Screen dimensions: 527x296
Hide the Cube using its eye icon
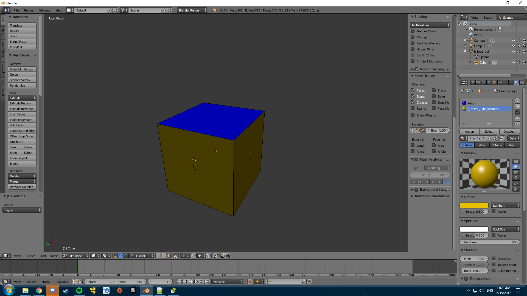pos(513,62)
